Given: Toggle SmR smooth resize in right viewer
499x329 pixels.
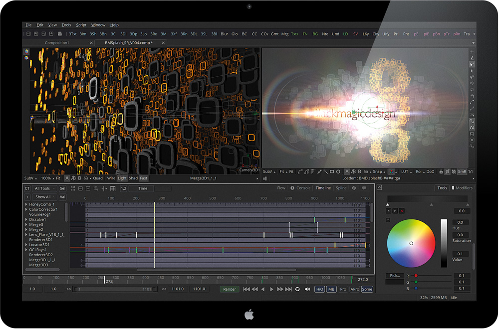Looking at the screenshot, I should click(462, 171).
